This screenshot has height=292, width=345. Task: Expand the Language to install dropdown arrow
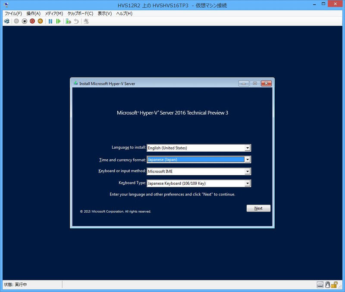point(248,148)
